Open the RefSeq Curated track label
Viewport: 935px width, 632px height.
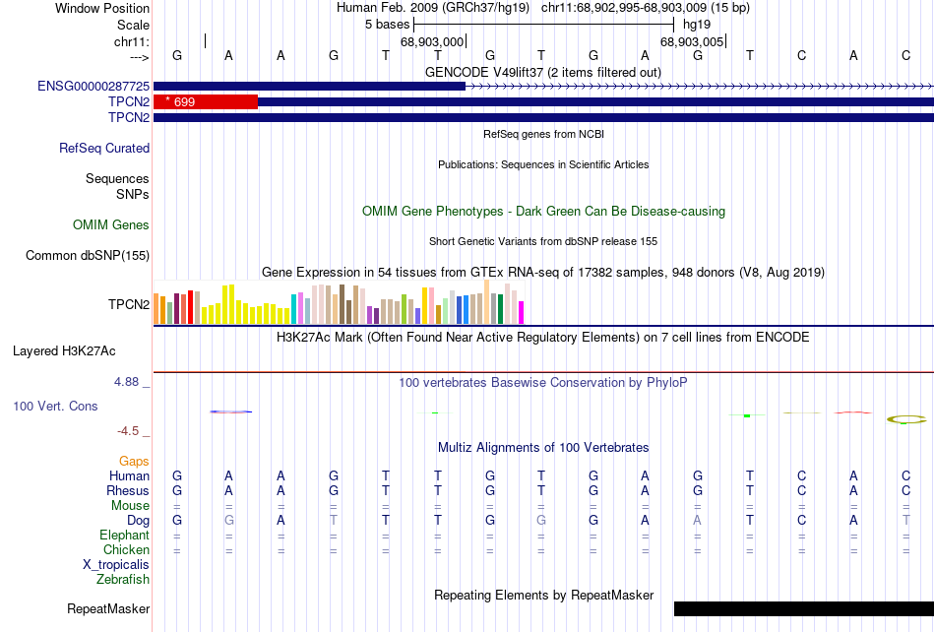click(x=104, y=148)
